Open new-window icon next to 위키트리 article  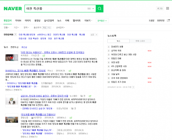click(44, 56)
